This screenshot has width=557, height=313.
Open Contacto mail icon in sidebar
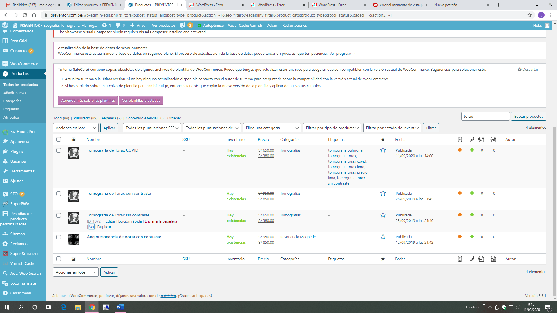(5, 51)
